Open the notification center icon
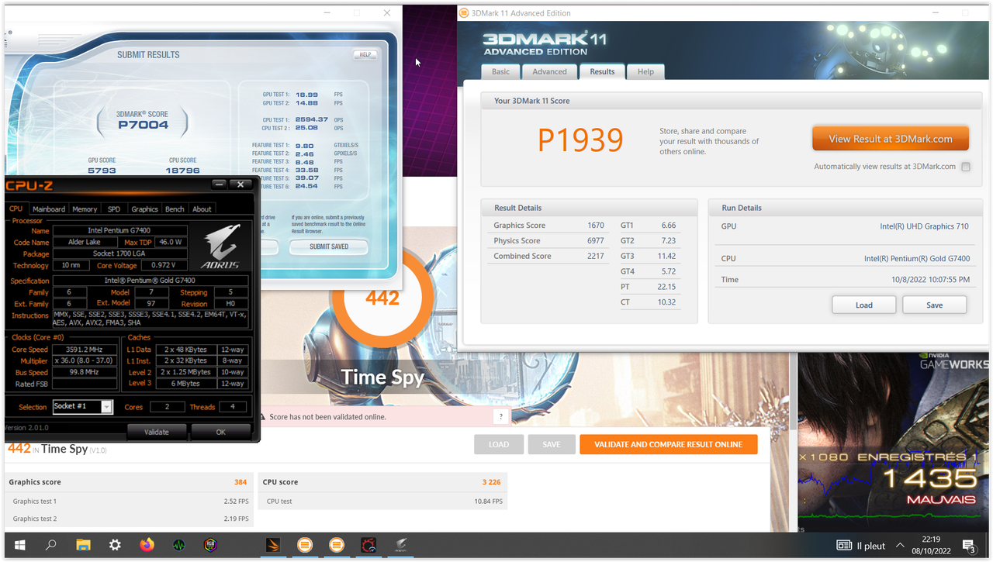 point(968,546)
